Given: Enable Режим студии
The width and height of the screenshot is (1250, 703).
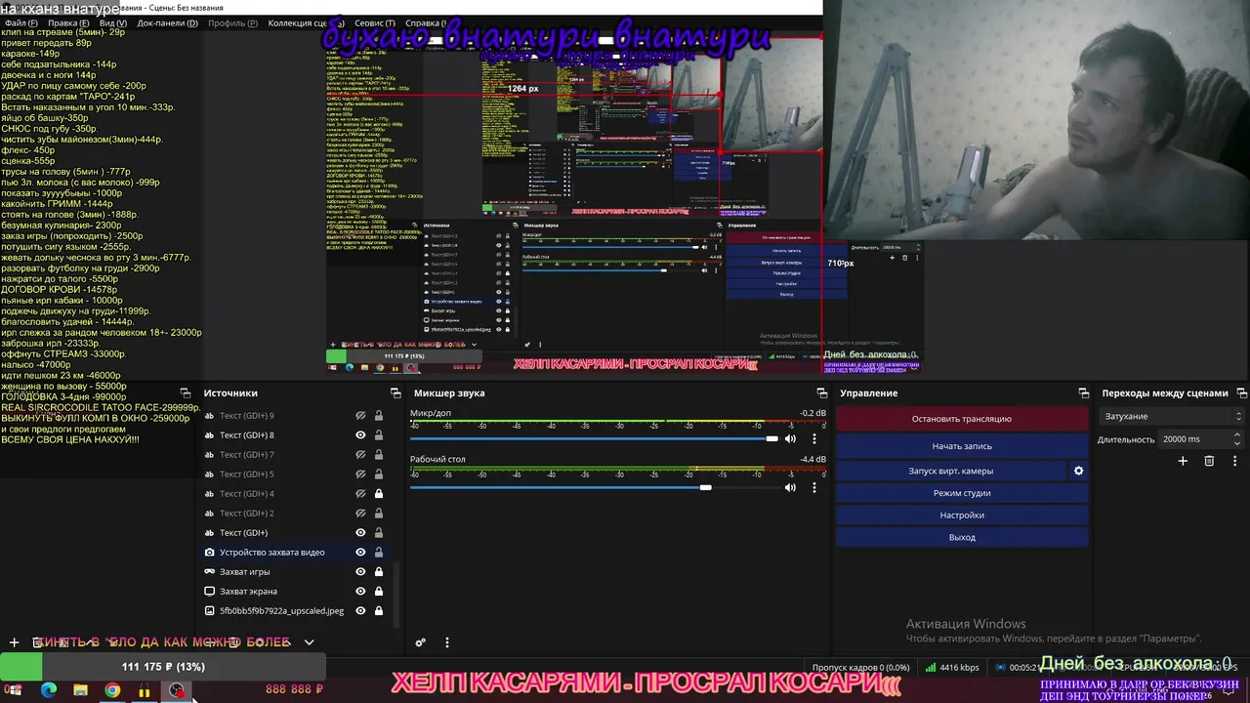Looking at the screenshot, I should [x=962, y=493].
